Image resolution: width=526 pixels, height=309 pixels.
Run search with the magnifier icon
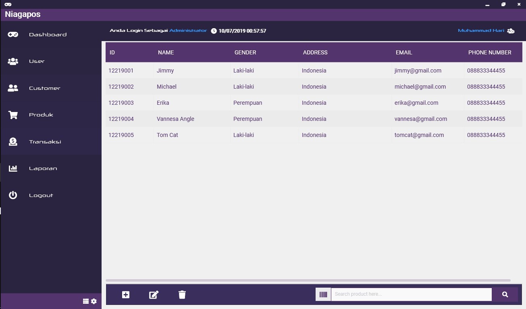[x=505, y=294]
